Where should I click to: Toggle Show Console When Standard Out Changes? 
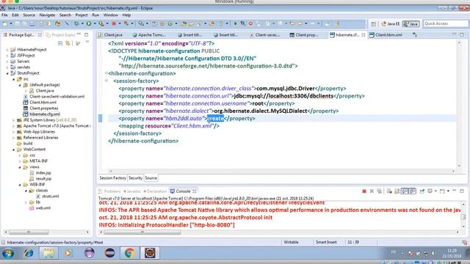[x=405, y=191]
